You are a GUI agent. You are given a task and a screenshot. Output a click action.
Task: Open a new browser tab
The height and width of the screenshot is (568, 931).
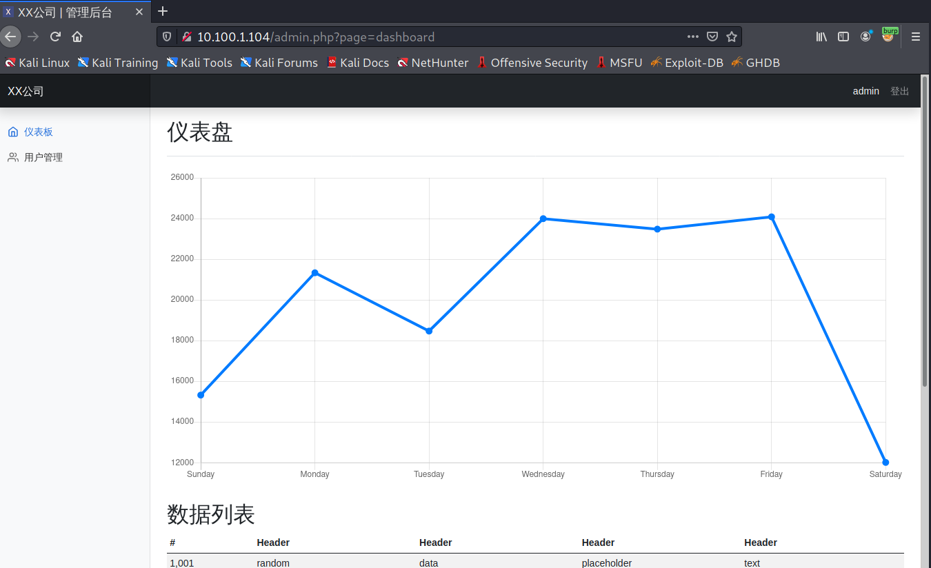click(163, 11)
